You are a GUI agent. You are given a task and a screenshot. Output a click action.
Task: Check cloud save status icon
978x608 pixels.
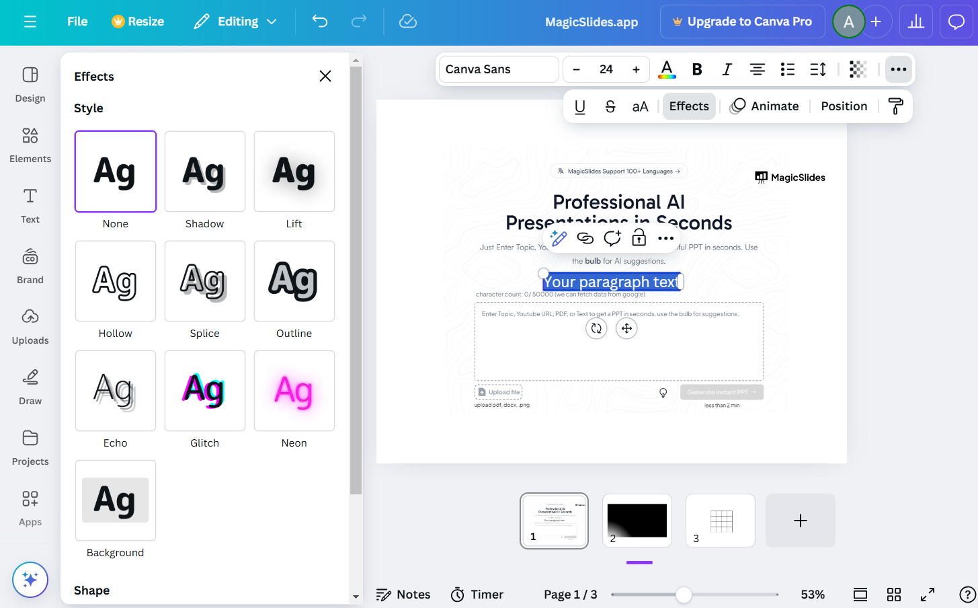click(408, 22)
